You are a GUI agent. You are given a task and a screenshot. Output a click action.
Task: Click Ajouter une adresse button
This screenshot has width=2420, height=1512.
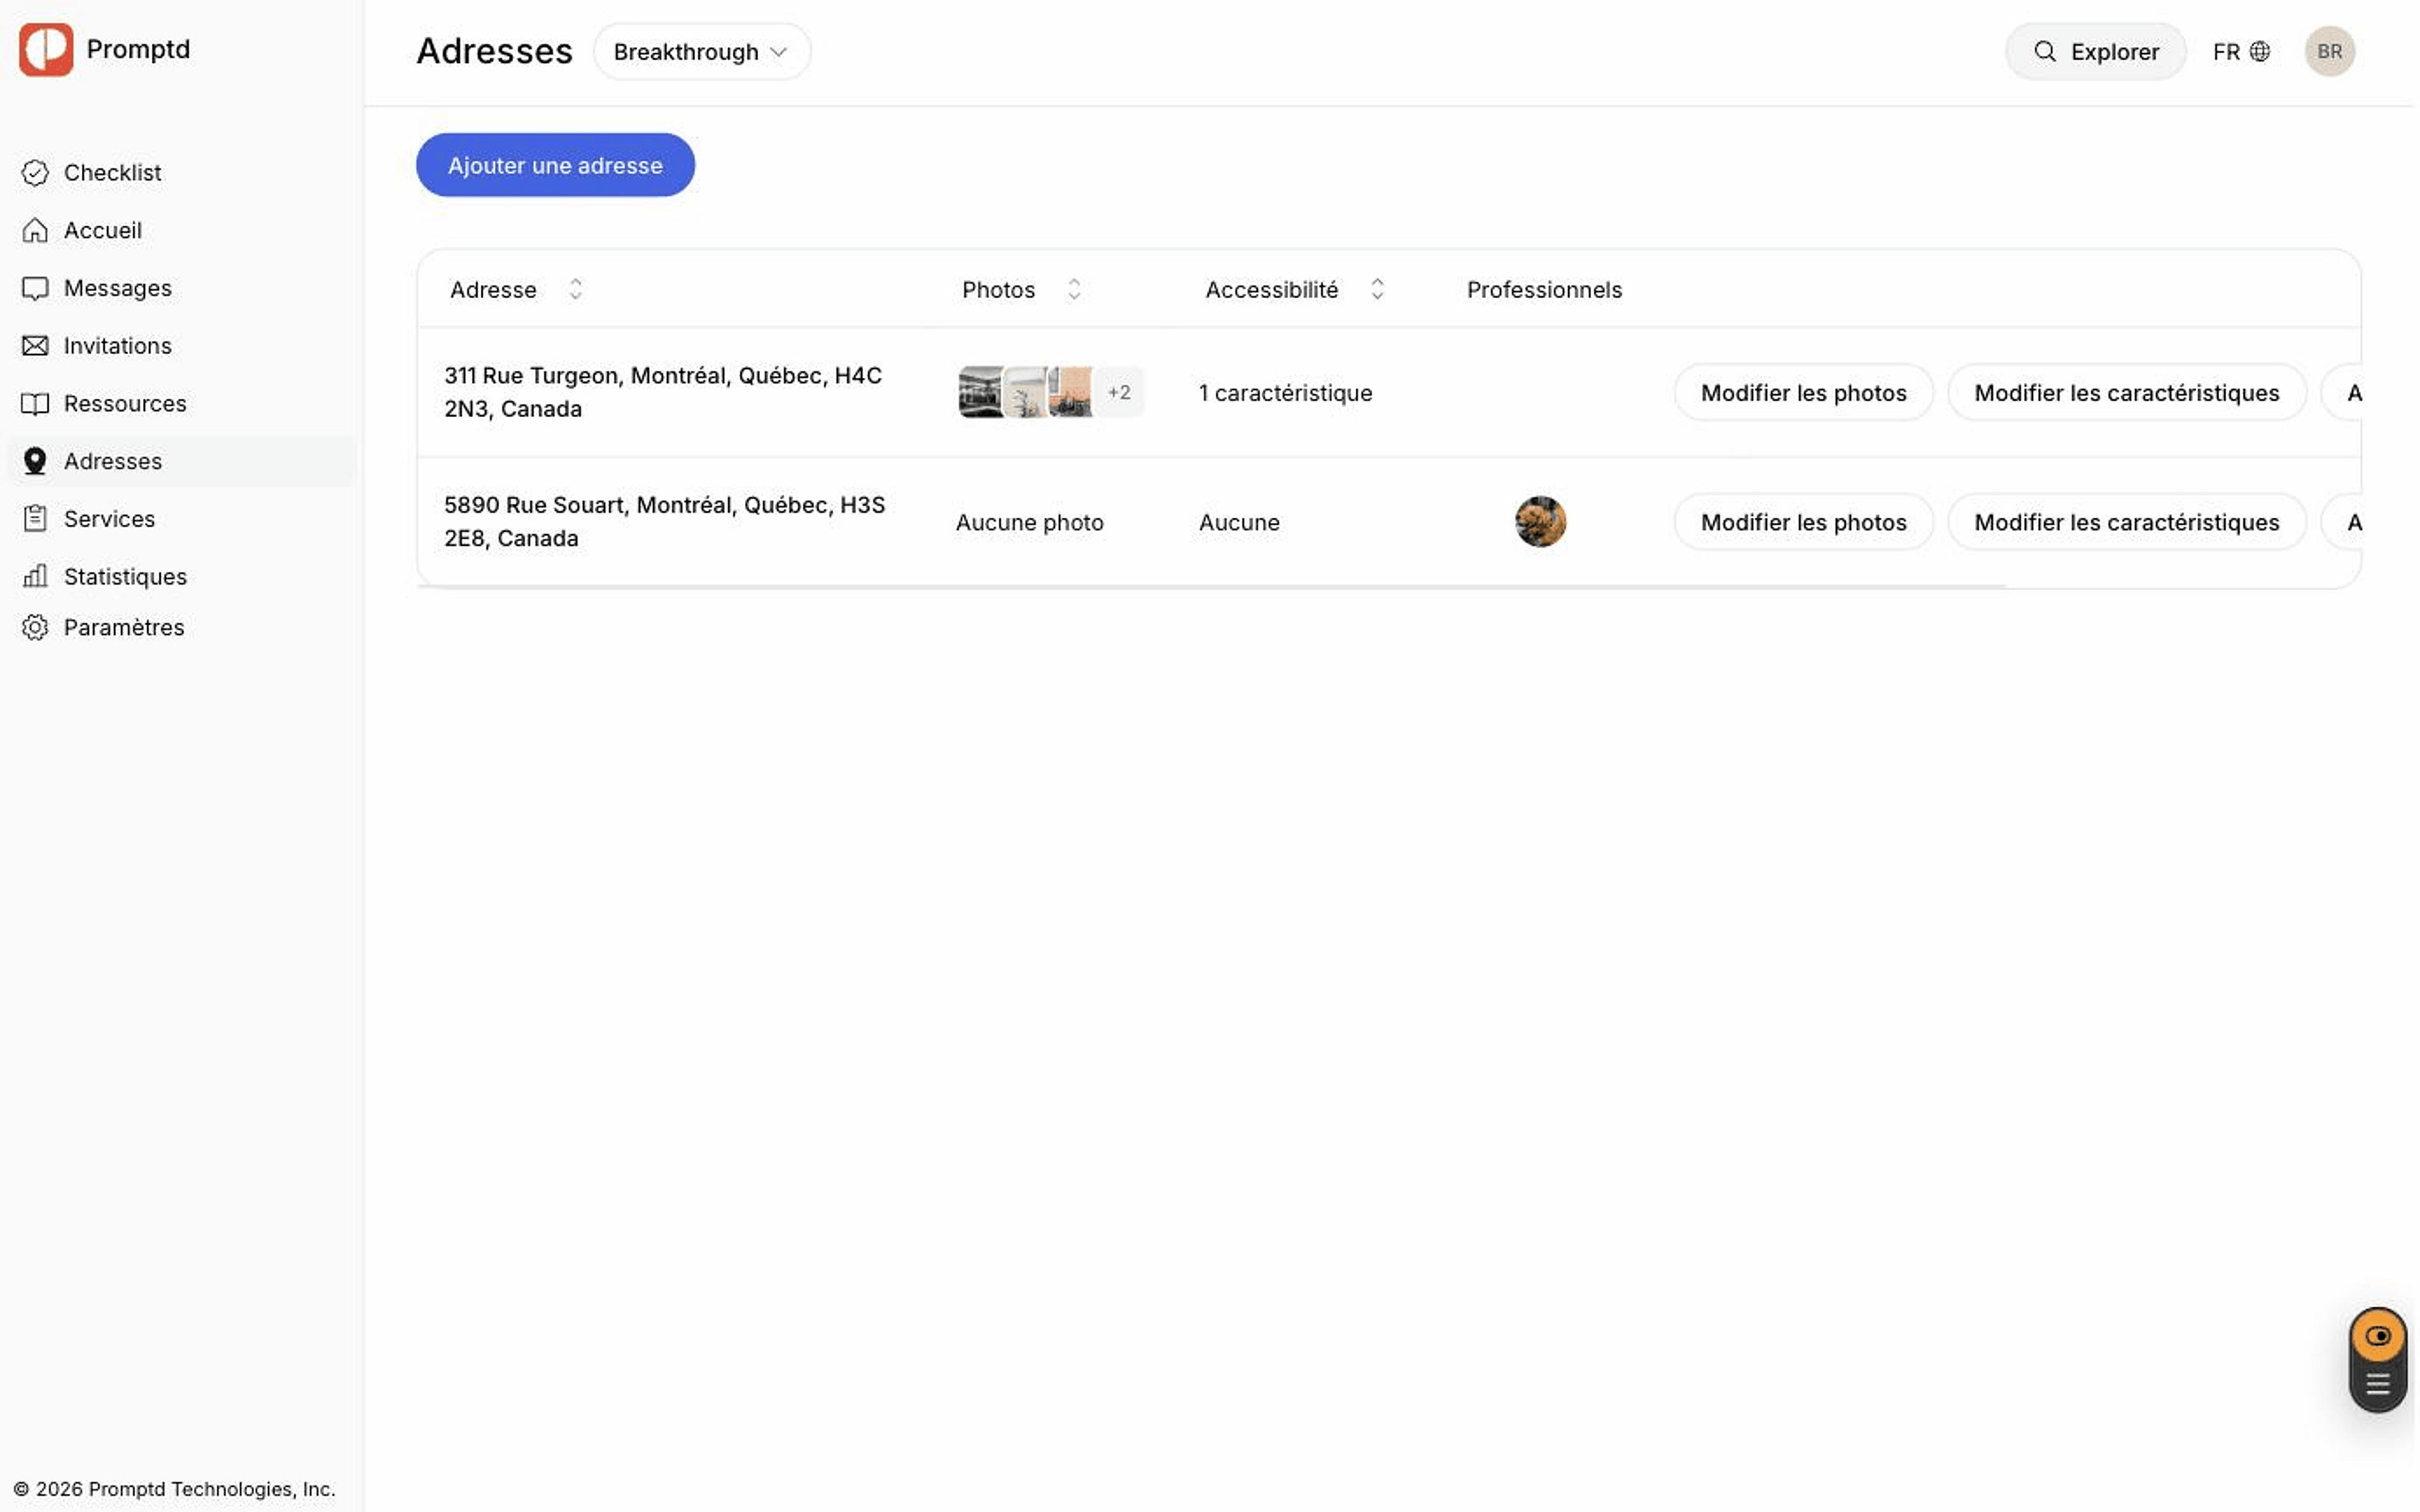pos(556,165)
